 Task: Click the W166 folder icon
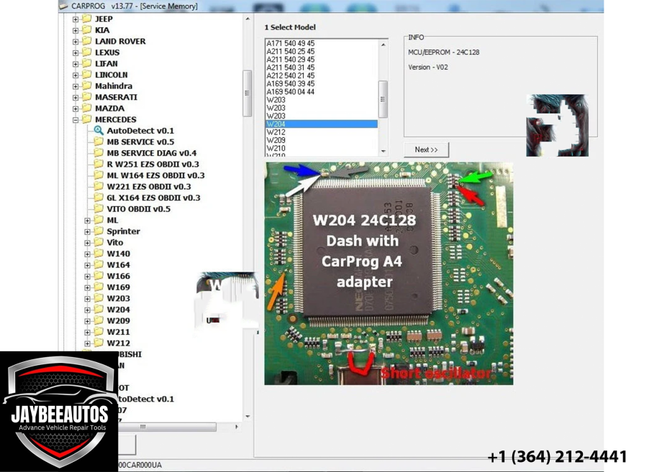point(99,276)
